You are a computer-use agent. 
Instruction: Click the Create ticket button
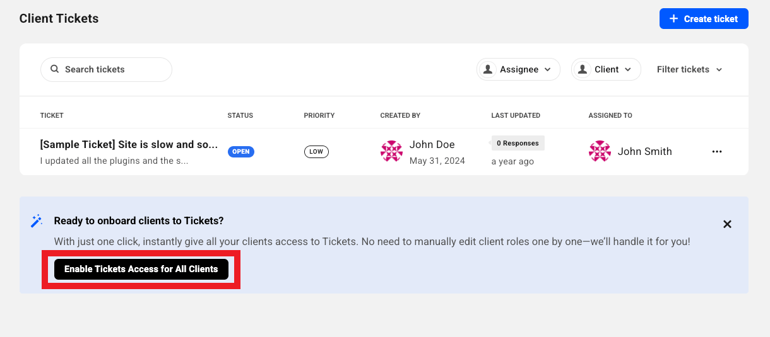[x=704, y=19]
